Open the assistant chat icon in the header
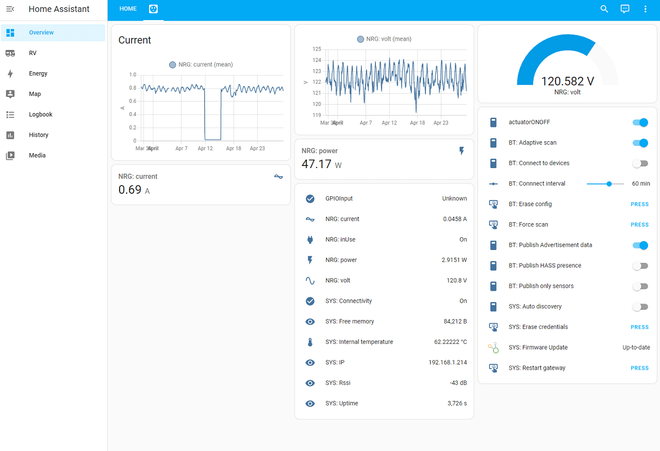 (625, 9)
